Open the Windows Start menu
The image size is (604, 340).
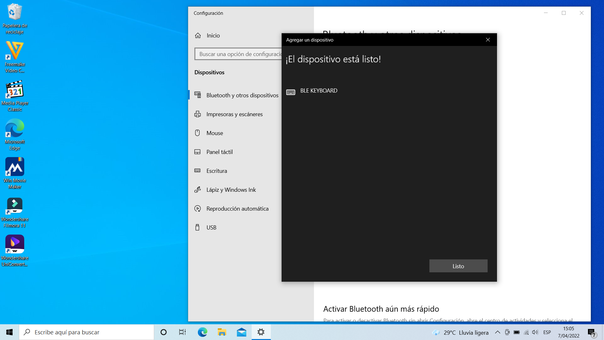[x=9, y=332]
